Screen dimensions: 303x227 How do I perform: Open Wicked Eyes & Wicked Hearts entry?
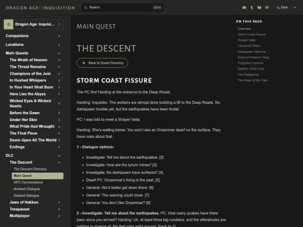tap(30, 104)
